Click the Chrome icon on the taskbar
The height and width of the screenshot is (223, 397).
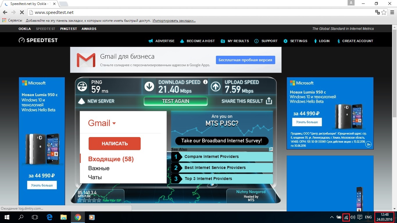[x=78, y=217]
